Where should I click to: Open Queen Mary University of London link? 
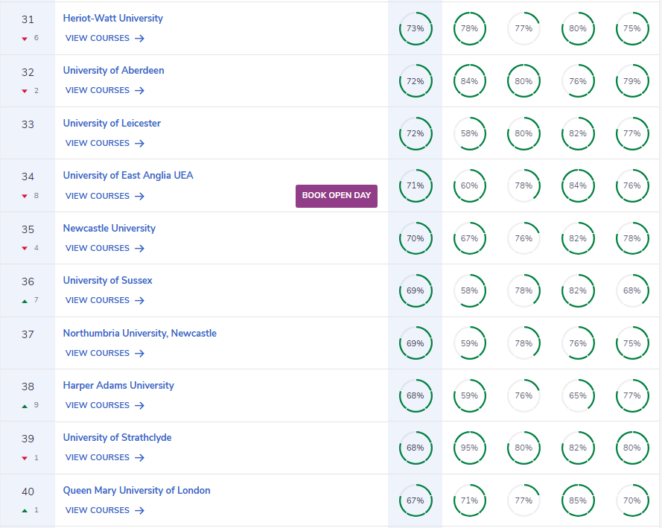[x=137, y=491]
